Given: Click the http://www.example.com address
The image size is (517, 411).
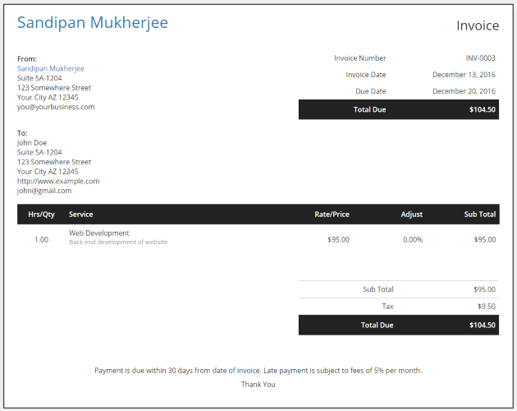Looking at the screenshot, I should (x=58, y=181).
